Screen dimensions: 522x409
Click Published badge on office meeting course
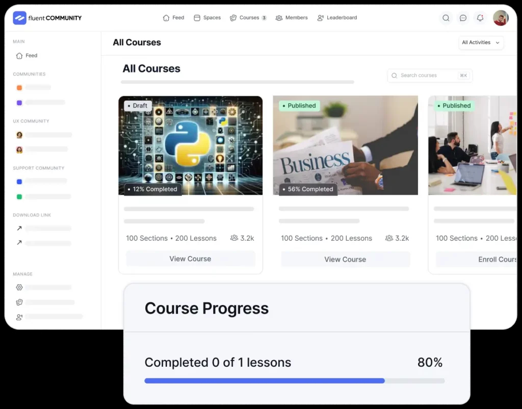pyautogui.click(x=454, y=106)
